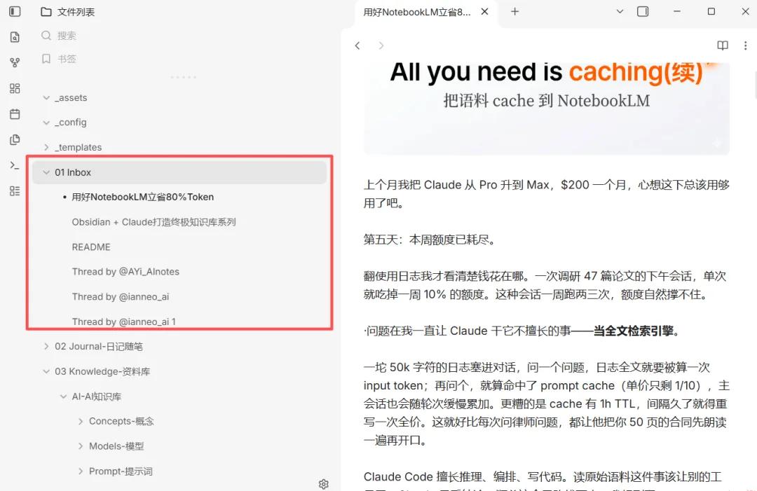Select the 用好NotebookLM立省8... tab
Image resolution: width=757 pixels, height=491 pixels.
pyautogui.click(x=416, y=12)
